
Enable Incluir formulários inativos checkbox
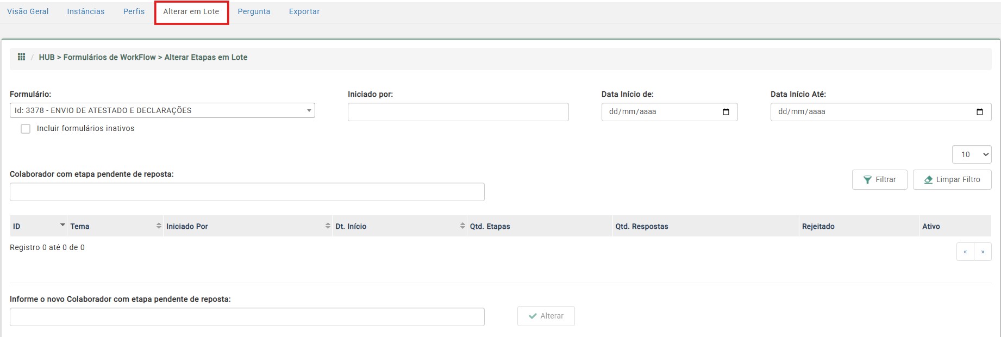coord(26,129)
